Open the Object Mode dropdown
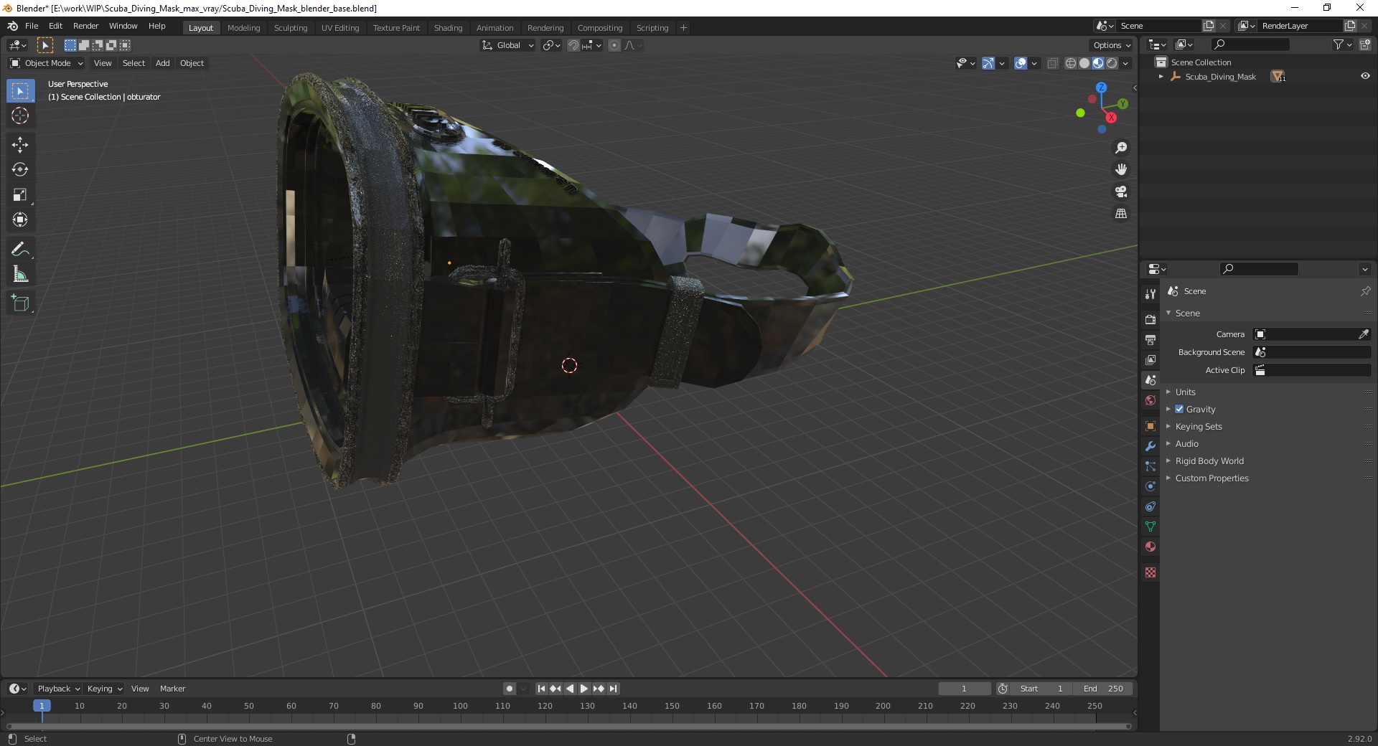This screenshot has height=746, width=1378. click(x=47, y=63)
